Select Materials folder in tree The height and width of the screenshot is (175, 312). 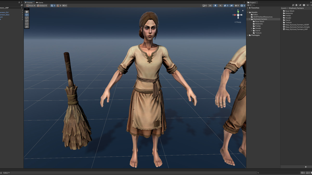pos(258,24)
